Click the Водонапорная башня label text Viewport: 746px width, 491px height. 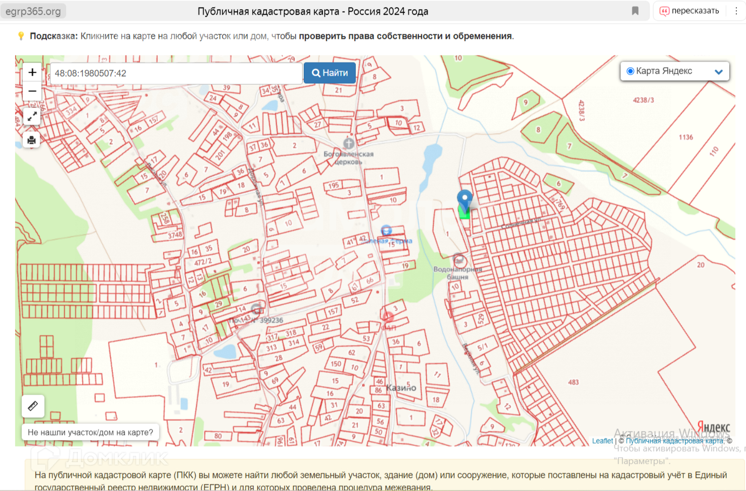pos(458,273)
